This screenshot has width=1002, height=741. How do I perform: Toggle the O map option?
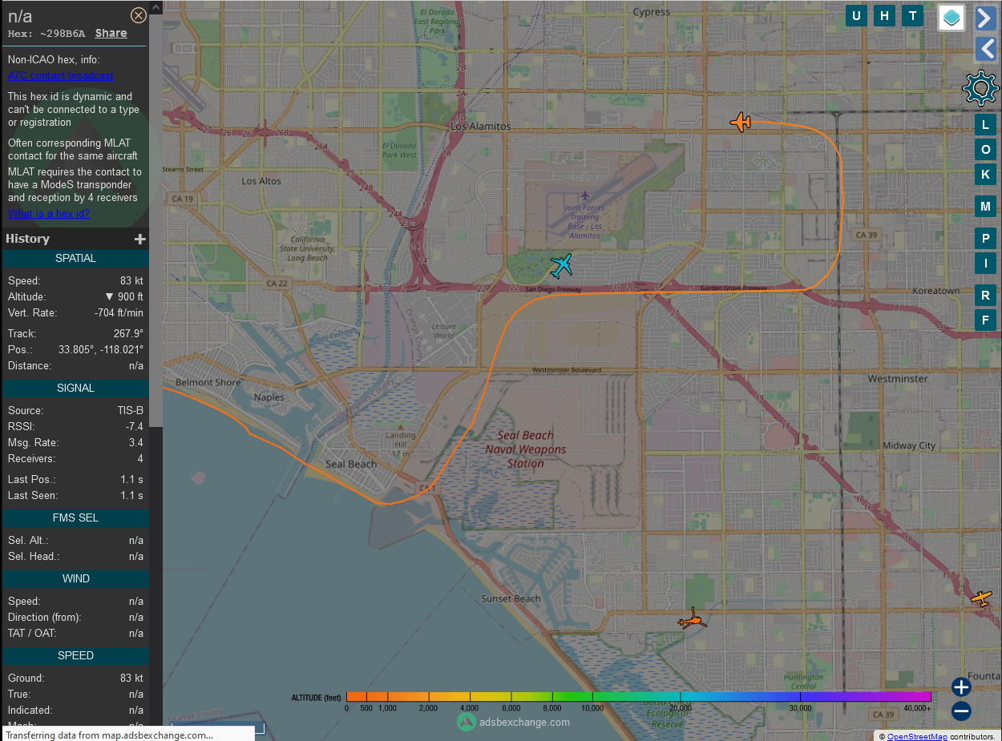coord(986,150)
